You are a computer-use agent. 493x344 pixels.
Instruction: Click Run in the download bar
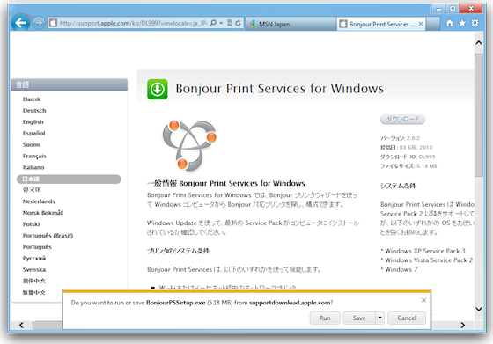(x=325, y=318)
